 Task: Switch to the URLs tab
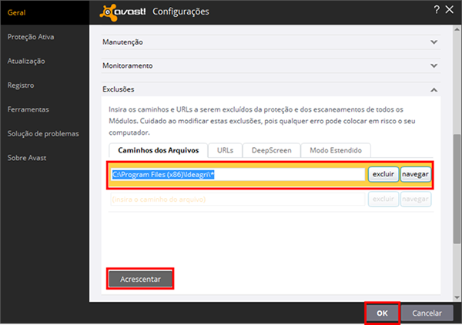225,150
